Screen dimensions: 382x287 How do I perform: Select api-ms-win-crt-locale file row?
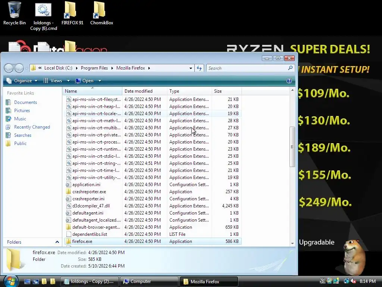(x=153, y=114)
